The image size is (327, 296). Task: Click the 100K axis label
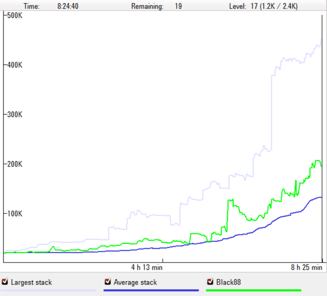pyautogui.click(x=15, y=214)
